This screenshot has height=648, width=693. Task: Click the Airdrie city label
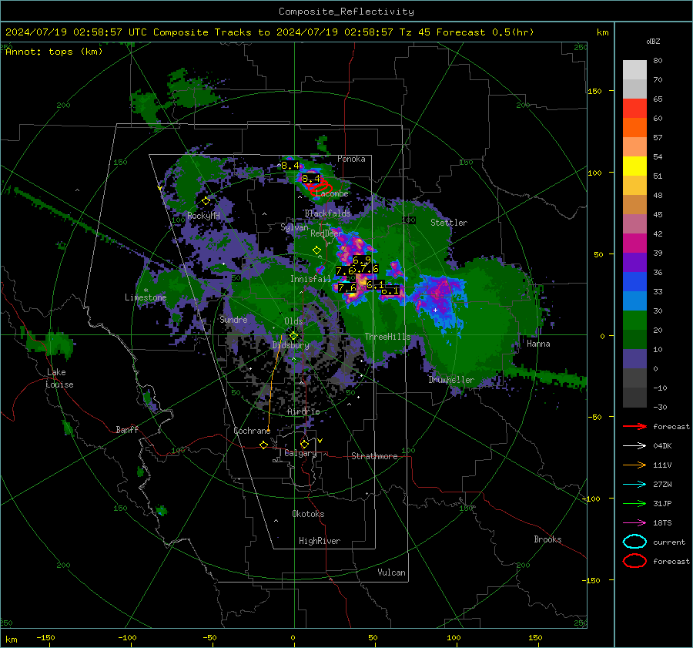(x=303, y=411)
